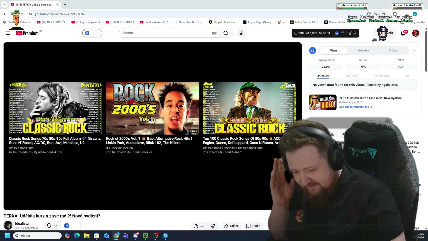Toggle the vidIQ pill next to search

[92, 33]
